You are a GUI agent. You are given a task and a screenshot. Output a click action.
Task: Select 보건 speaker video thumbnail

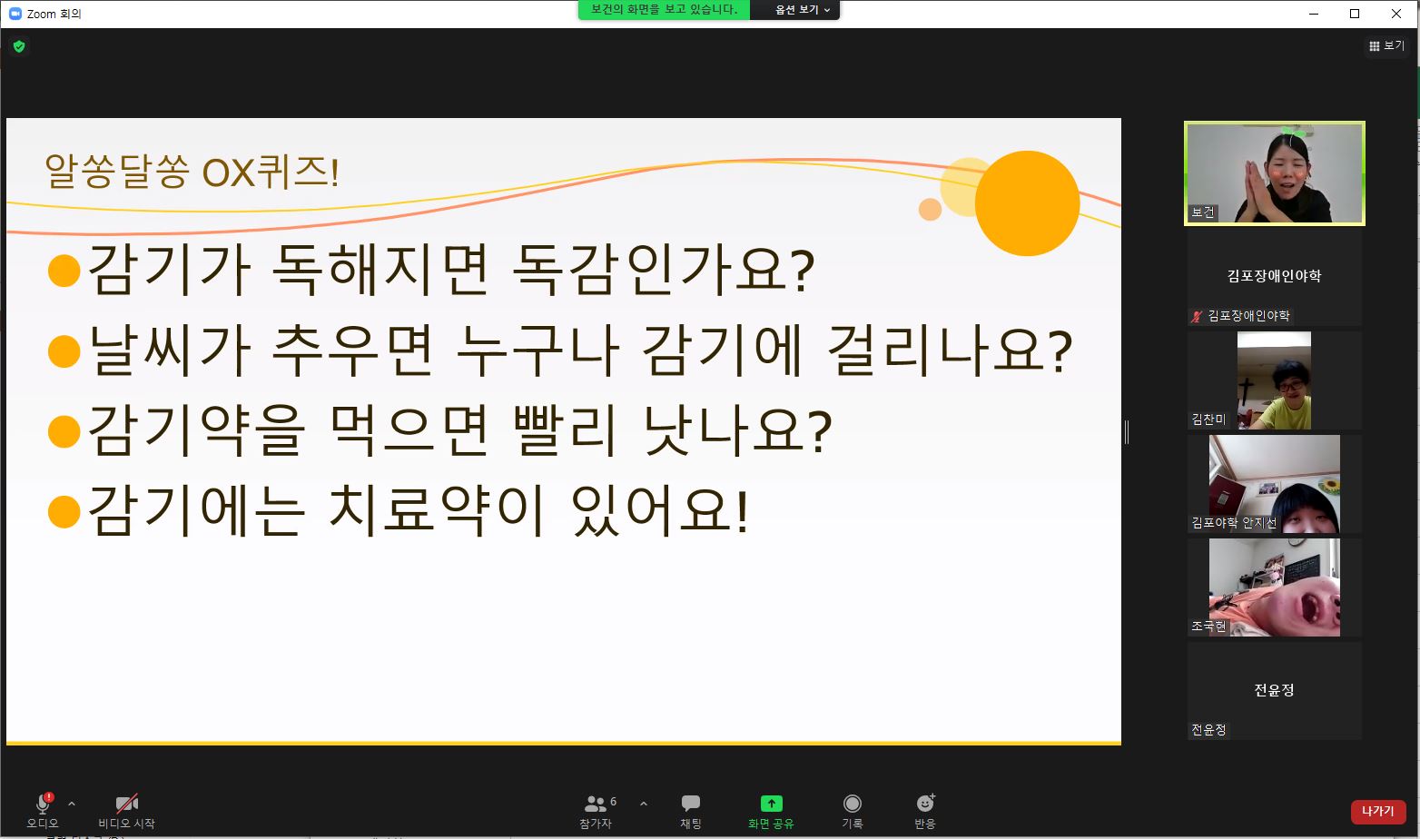pos(1274,173)
